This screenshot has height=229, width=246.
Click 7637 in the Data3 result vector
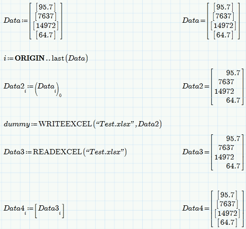[x=226, y=148]
